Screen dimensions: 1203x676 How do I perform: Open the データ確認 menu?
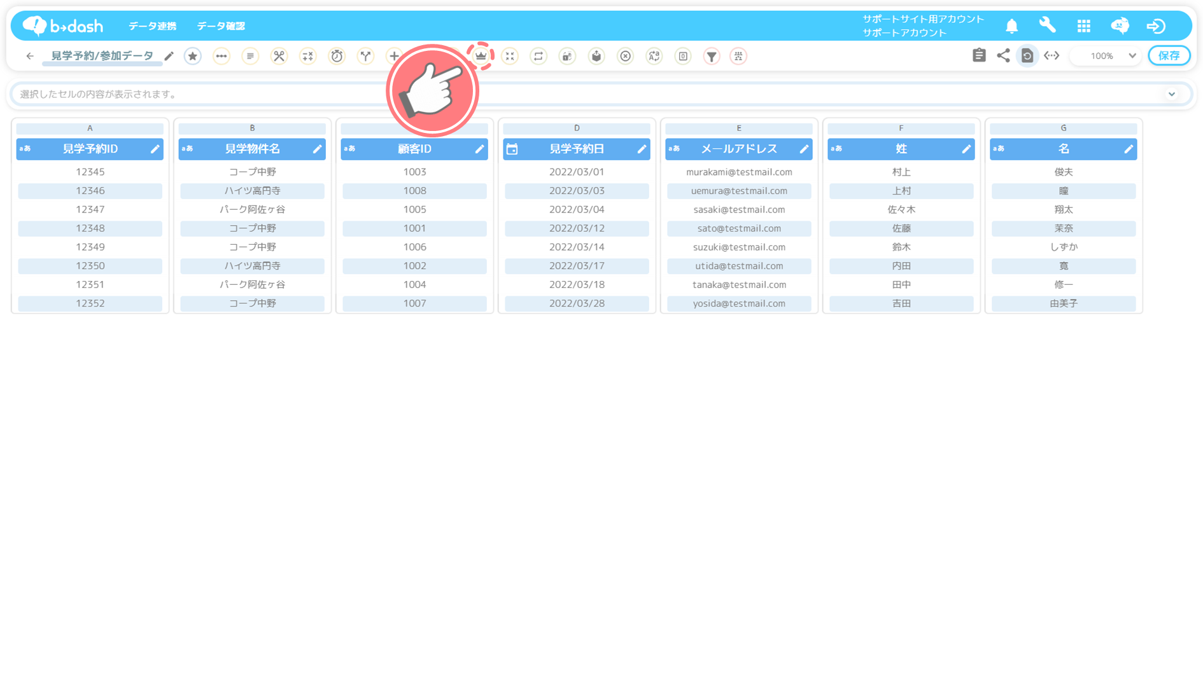click(220, 26)
